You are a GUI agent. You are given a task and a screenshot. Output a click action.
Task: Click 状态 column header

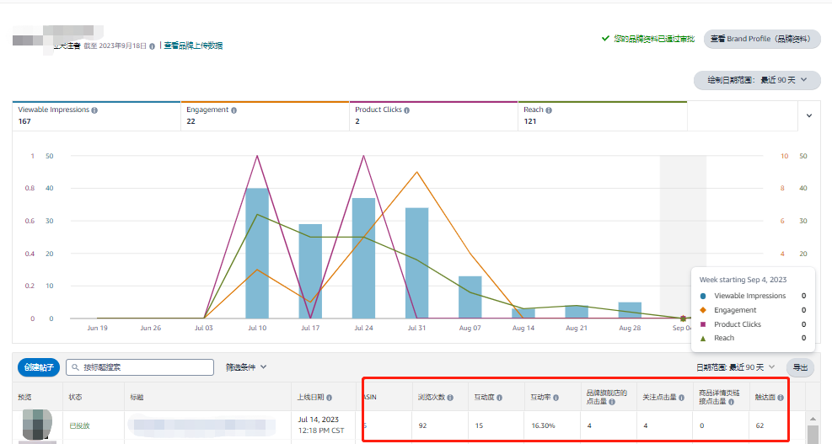click(75, 398)
